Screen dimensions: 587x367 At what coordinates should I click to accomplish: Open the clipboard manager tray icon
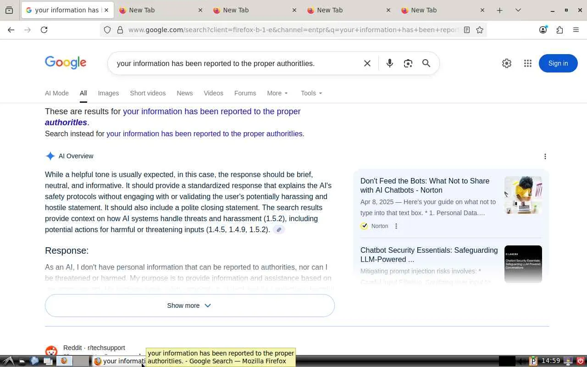tap(533, 361)
